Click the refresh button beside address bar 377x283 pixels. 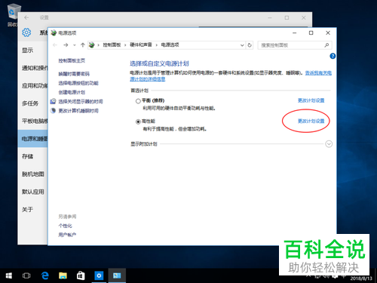[250, 45]
